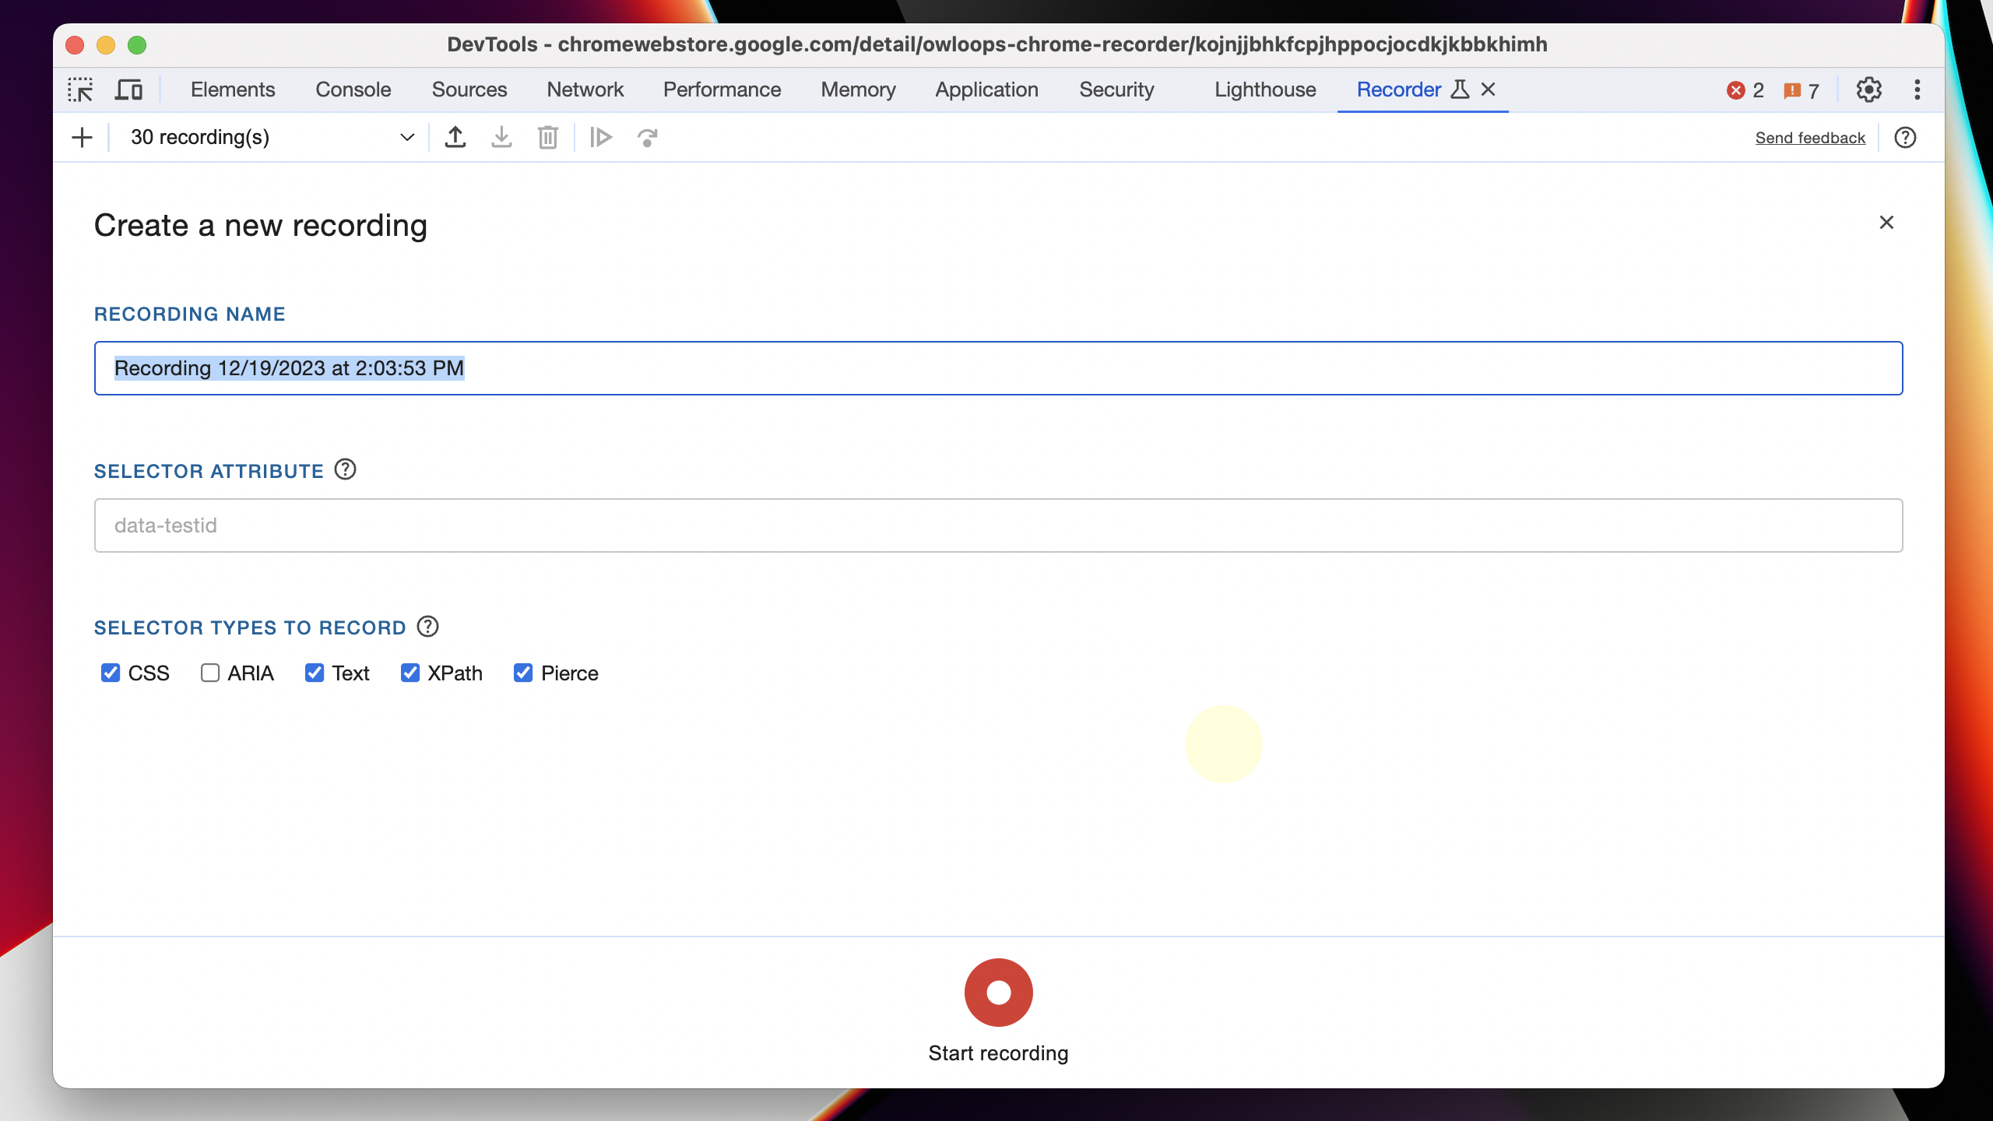Click the export recording download icon
The image size is (1993, 1121).
tap(501, 137)
